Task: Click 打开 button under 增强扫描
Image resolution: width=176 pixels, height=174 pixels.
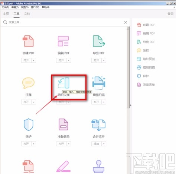Action: pyautogui.click(x=97, y=102)
